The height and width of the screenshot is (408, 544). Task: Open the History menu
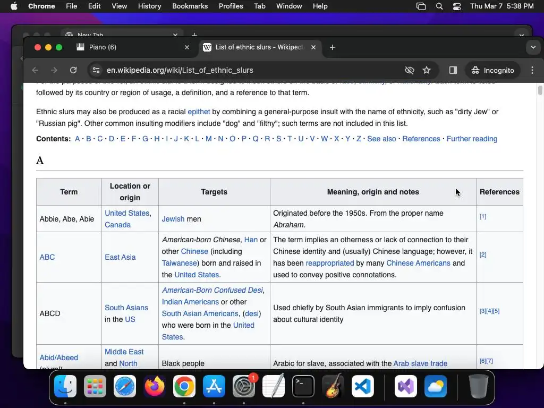(149, 6)
